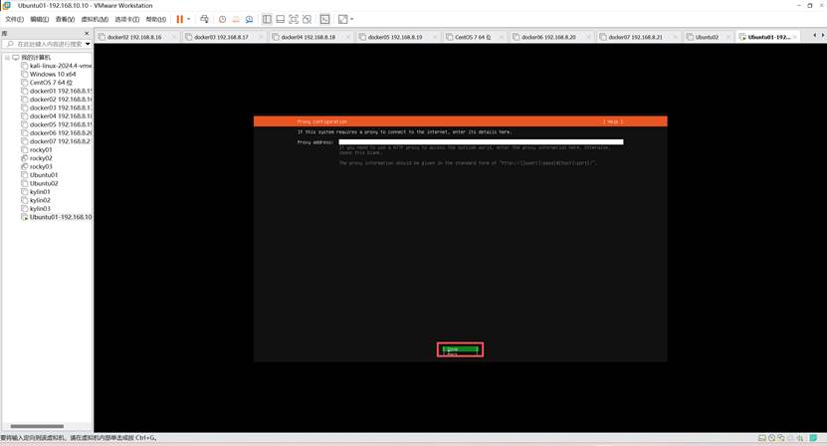
Task: Switch to the Ubuntu02 tab
Action: pos(709,37)
